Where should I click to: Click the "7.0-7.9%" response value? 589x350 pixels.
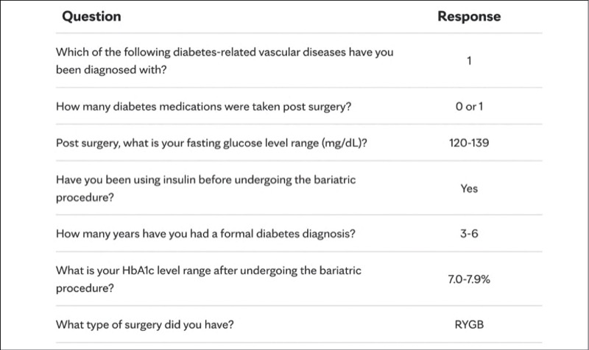click(469, 280)
